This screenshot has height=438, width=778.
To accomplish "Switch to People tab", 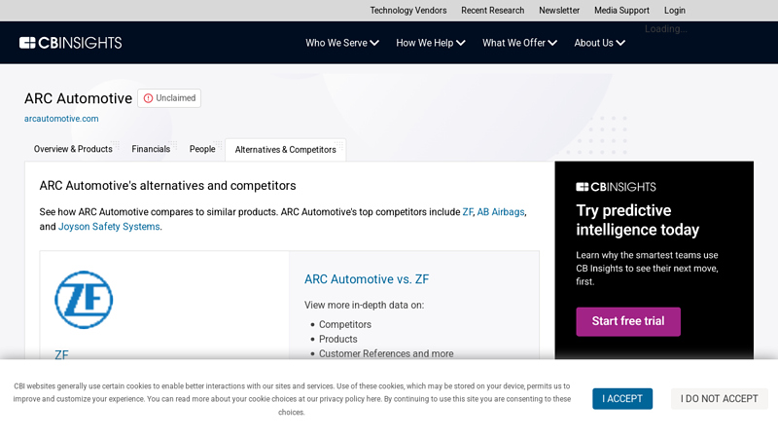I will click(x=202, y=149).
